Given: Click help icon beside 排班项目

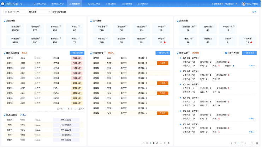Looking at the screenshot, I should (106, 38).
